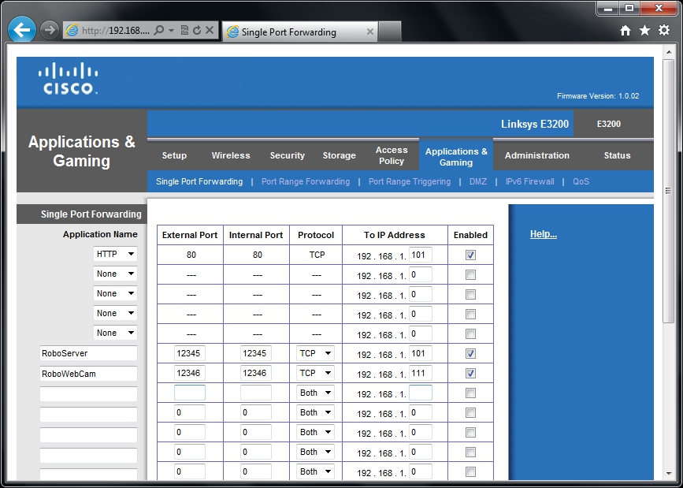Open protocol dropdown for RoboWebCam row

pyautogui.click(x=315, y=373)
